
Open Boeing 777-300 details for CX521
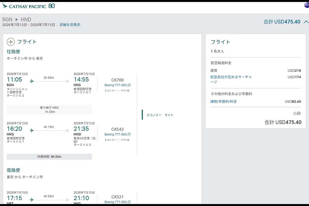click(116, 202)
